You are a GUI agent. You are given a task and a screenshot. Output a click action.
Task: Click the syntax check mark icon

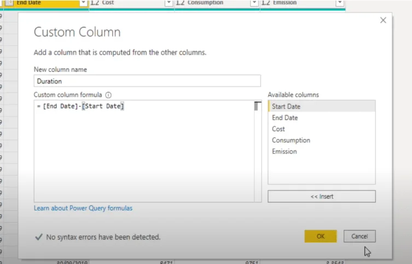pyautogui.click(x=39, y=237)
